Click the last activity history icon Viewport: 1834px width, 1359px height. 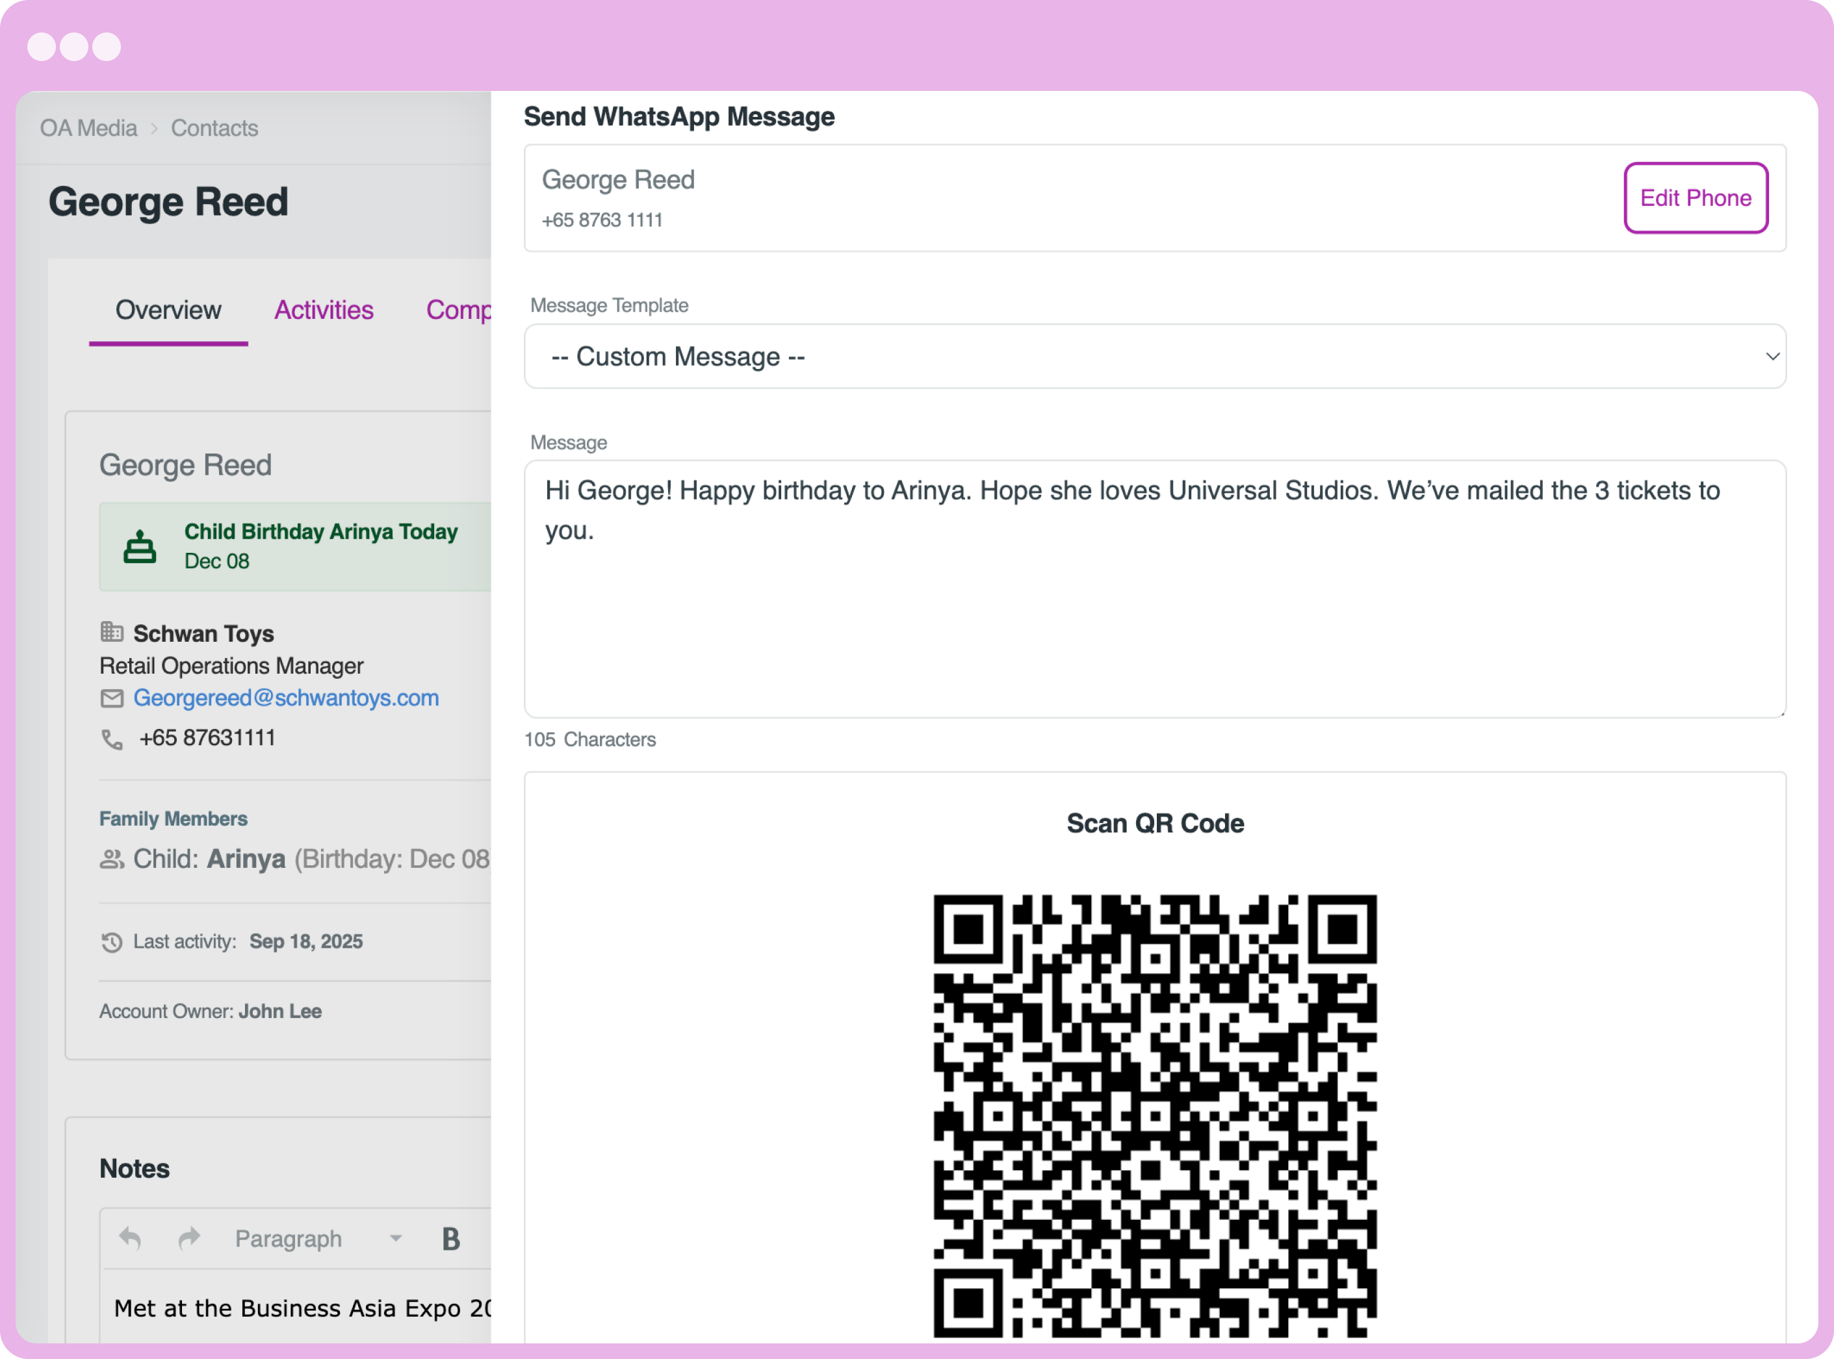[112, 942]
